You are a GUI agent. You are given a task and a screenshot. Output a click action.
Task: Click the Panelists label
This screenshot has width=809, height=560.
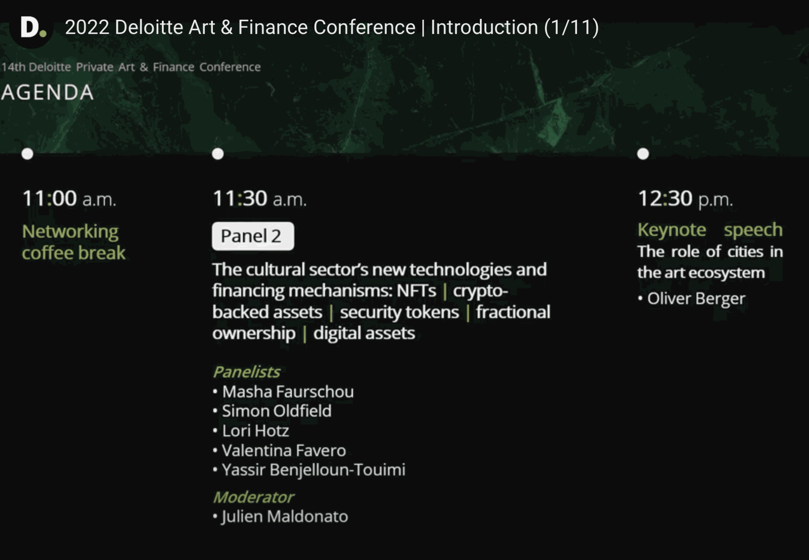click(x=246, y=372)
